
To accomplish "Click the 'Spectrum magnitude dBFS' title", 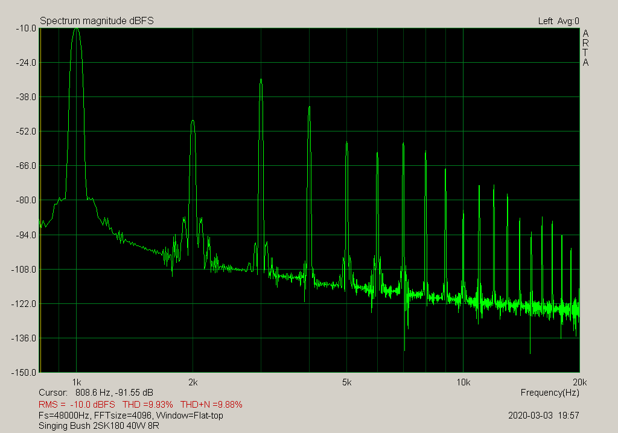I will point(97,21).
